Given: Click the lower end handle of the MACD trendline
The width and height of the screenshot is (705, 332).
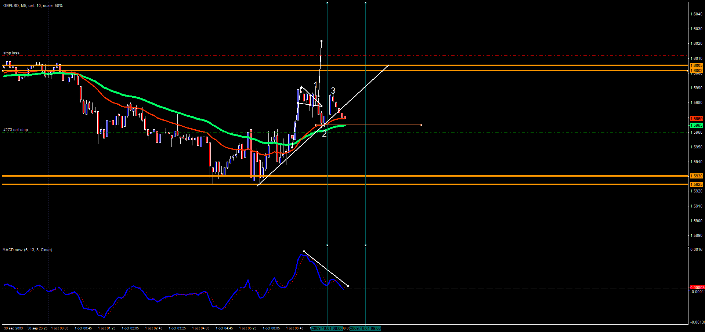Looking at the screenshot, I should tap(348, 286).
